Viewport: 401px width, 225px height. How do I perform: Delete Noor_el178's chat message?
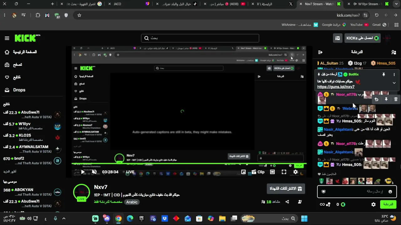pos(396,99)
